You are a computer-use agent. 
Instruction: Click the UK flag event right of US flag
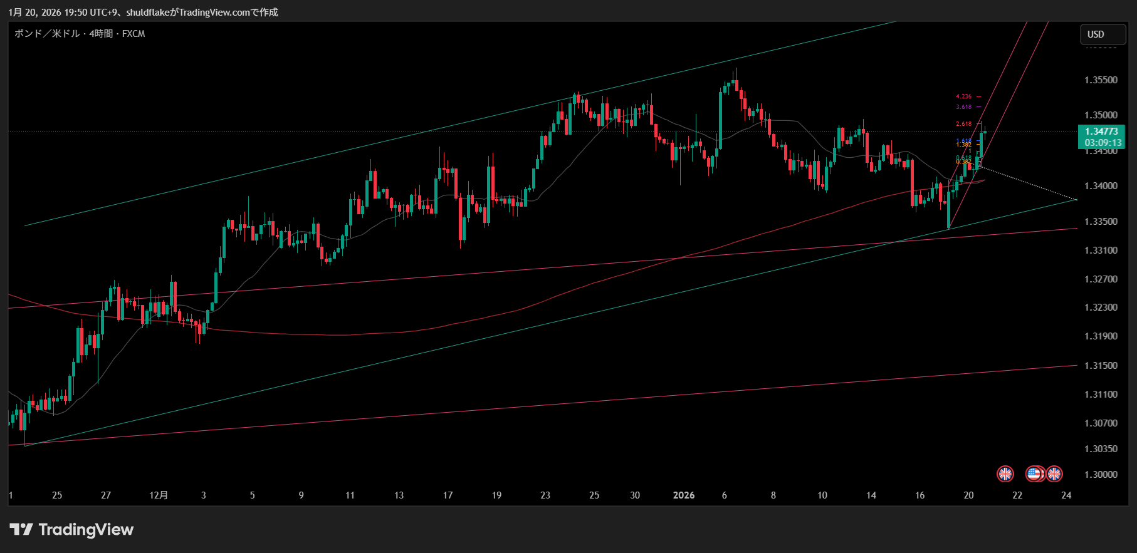click(1054, 474)
